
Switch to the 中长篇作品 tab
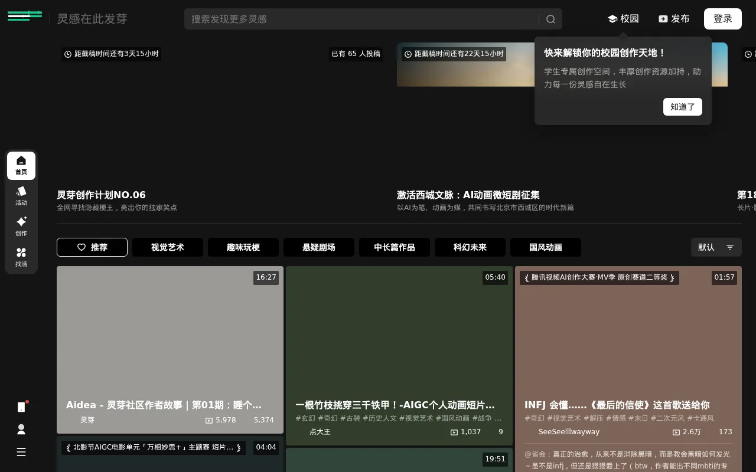pos(395,247)
